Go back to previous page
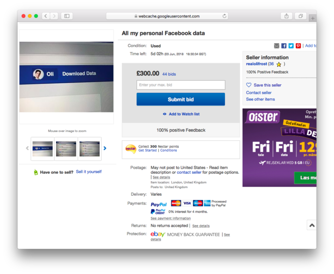334x274 pixels. 46,16
